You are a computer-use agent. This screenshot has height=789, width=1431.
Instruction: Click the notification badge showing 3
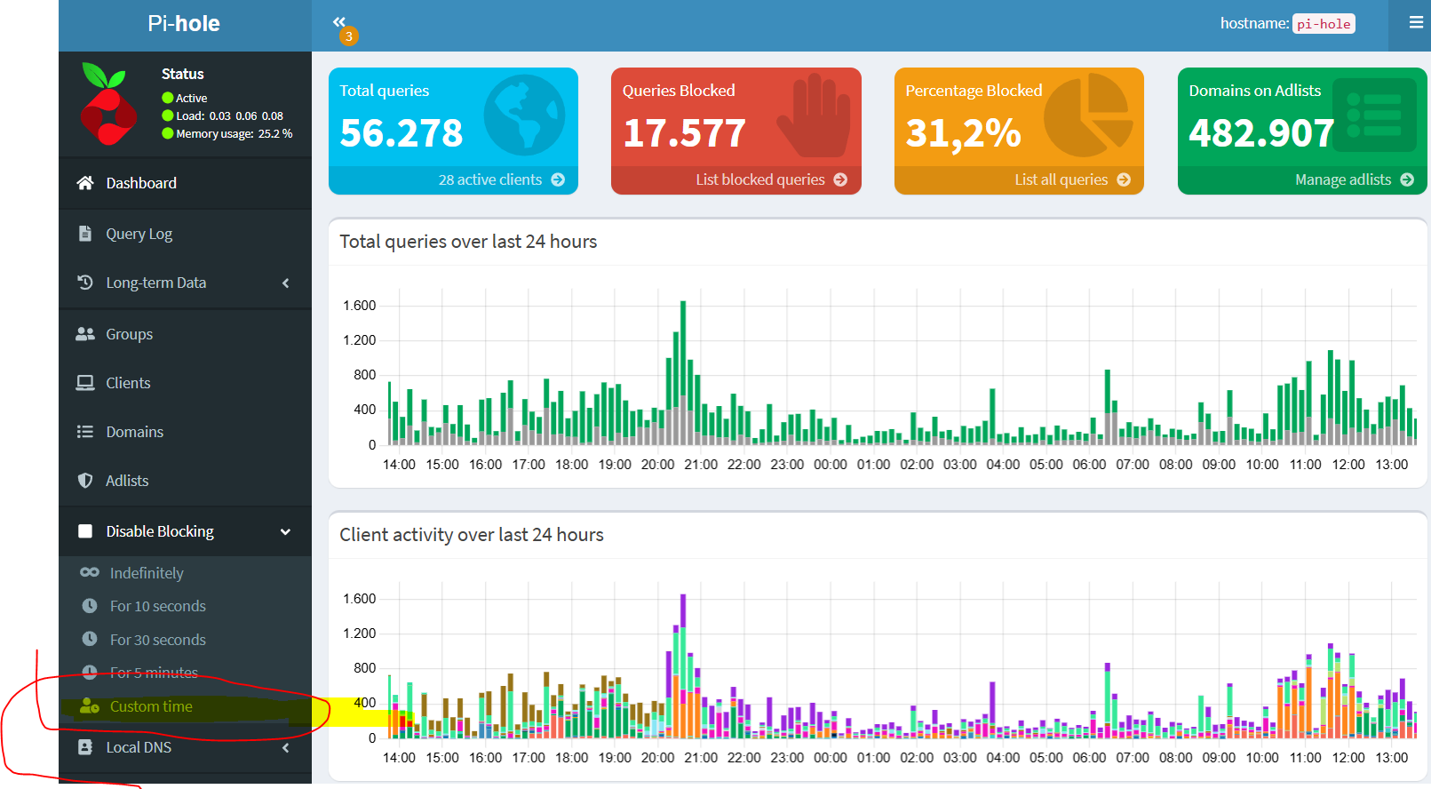click(349, 36)
